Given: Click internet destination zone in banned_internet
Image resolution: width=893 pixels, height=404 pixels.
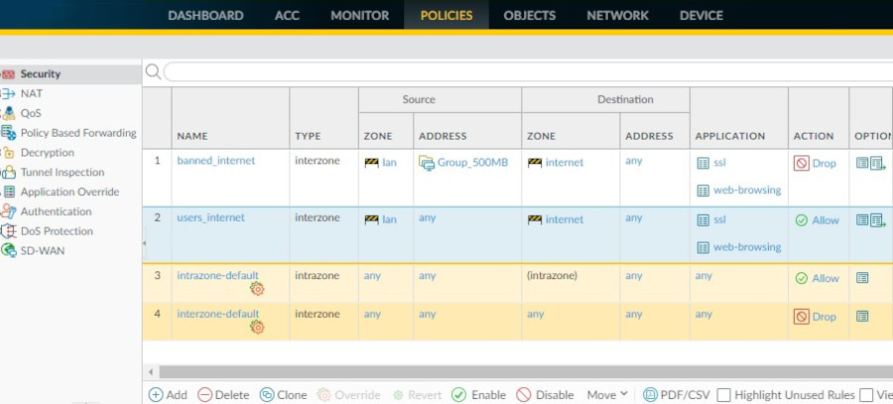Looking at the screenshot, I should coord(565,163).
